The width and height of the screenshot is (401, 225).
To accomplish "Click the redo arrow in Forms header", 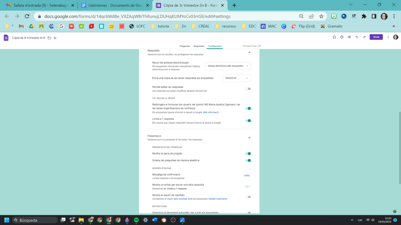I will 364,37.
